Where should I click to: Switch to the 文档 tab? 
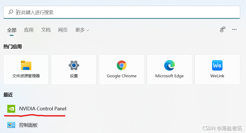click(x=46, y=30)
